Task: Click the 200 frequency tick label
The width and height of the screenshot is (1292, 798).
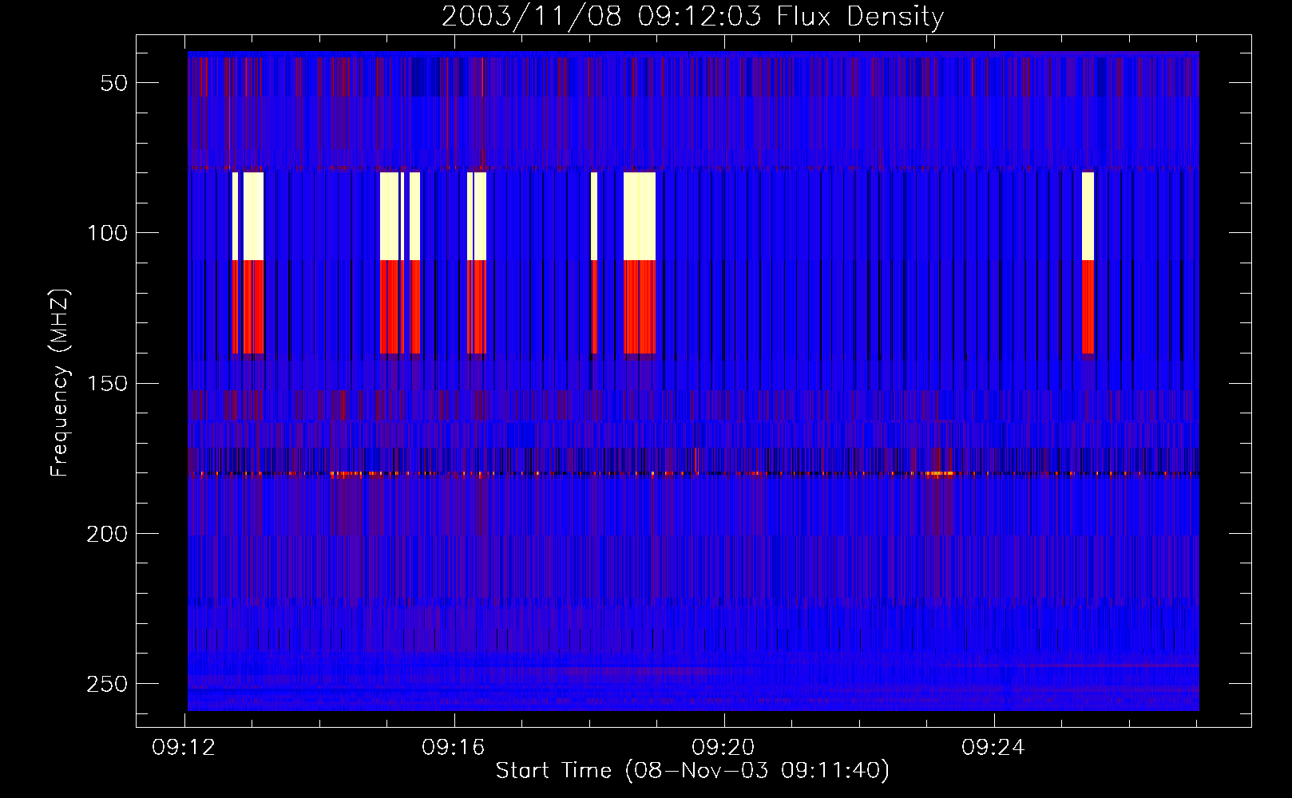Action: [x=107, y=534]
